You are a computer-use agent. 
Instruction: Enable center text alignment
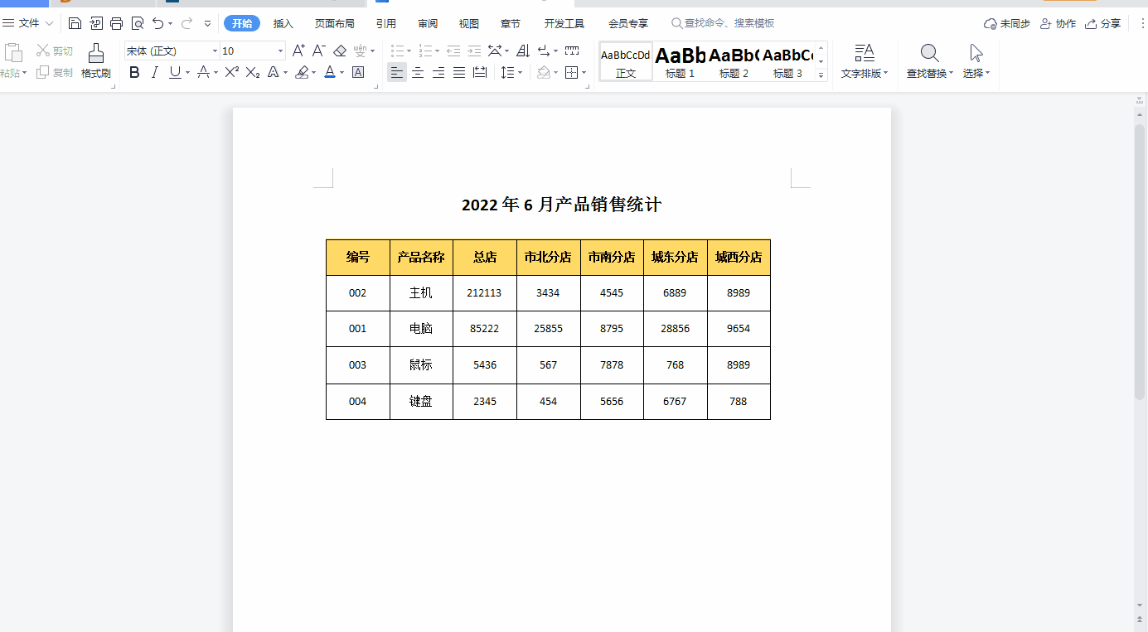pos(418,73)
